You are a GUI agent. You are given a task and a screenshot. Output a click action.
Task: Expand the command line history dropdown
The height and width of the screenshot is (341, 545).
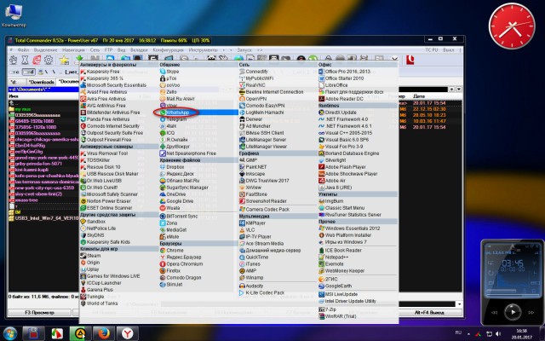[x=459, y=304]
